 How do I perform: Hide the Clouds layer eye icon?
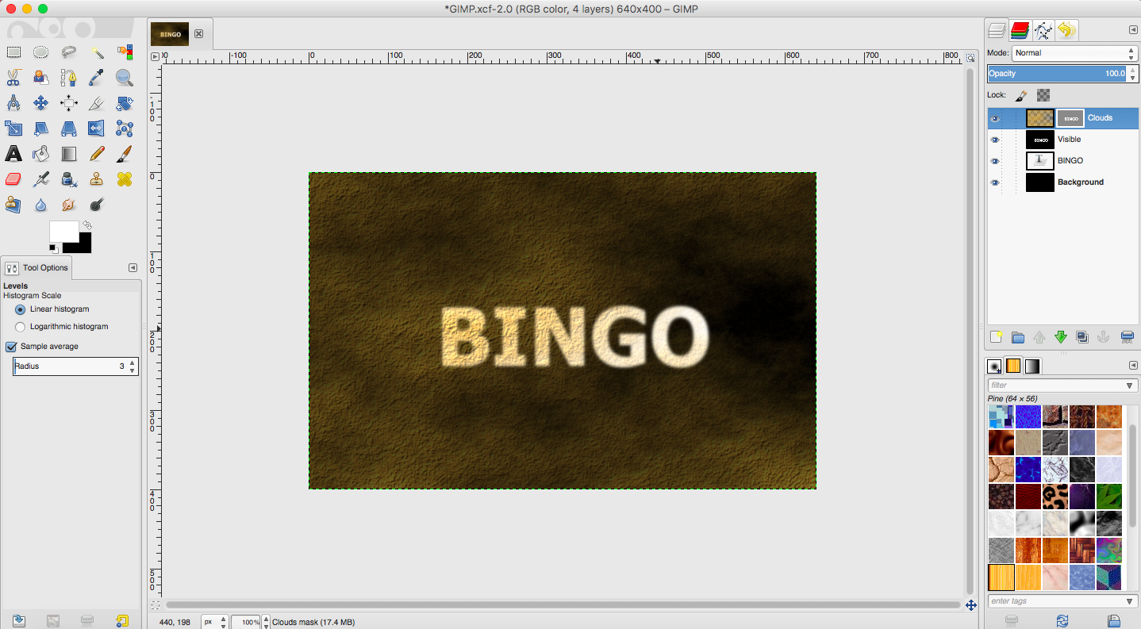pos(995,118)
